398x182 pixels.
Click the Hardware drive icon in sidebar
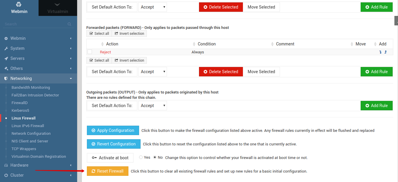[x=6, y=165]
